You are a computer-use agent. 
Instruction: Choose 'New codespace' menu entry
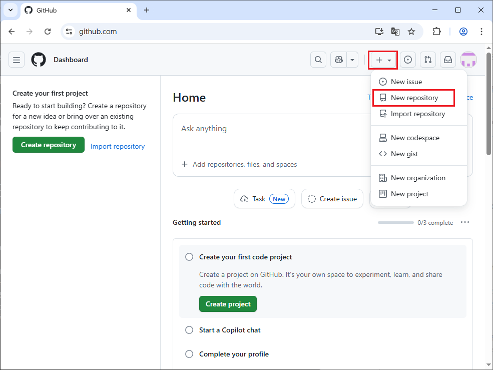415,138
